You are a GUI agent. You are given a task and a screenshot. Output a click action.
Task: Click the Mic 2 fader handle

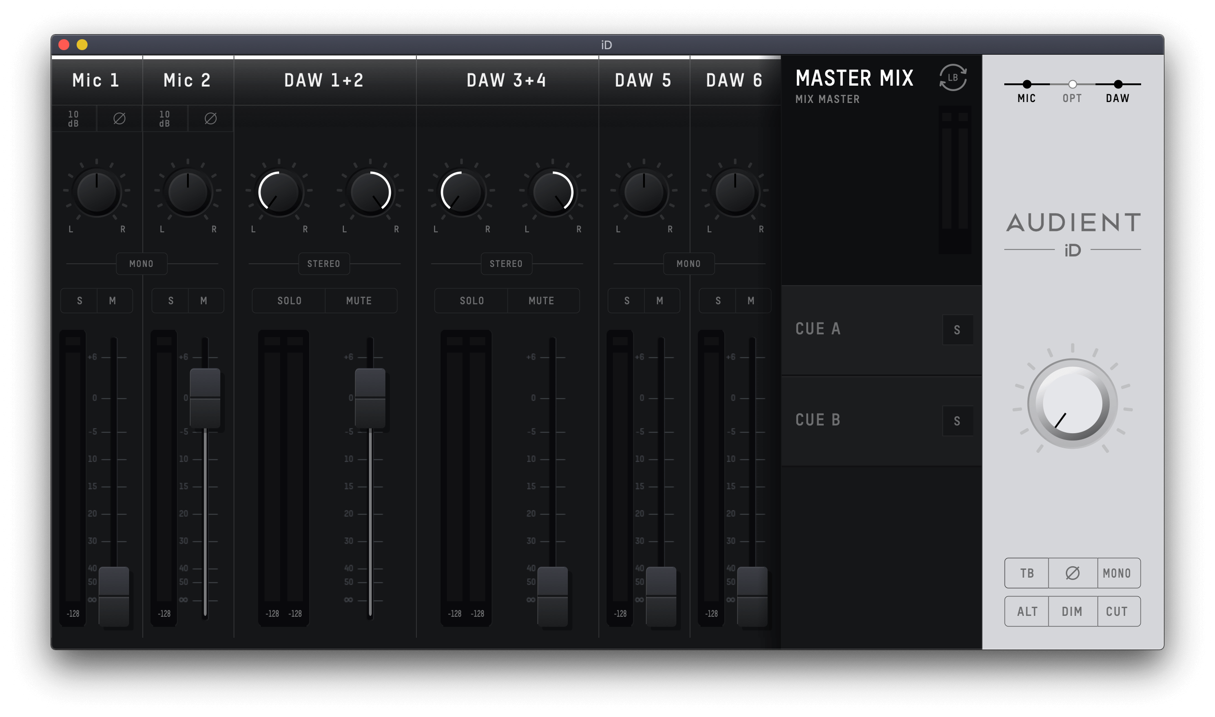coord(205,398)
